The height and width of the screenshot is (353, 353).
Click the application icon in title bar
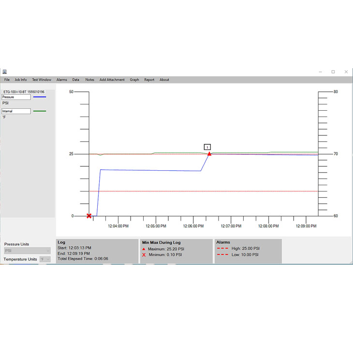pos(4,72)
